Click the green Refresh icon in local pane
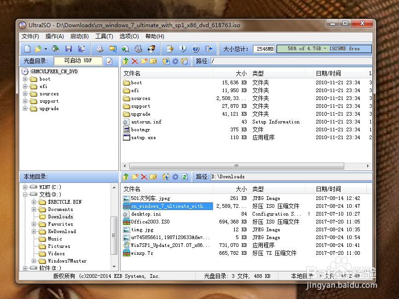This screenshot has height=299, width=399. (x=185, y=176)
